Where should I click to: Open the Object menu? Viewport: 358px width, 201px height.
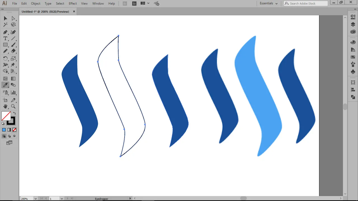coord(36,3)
